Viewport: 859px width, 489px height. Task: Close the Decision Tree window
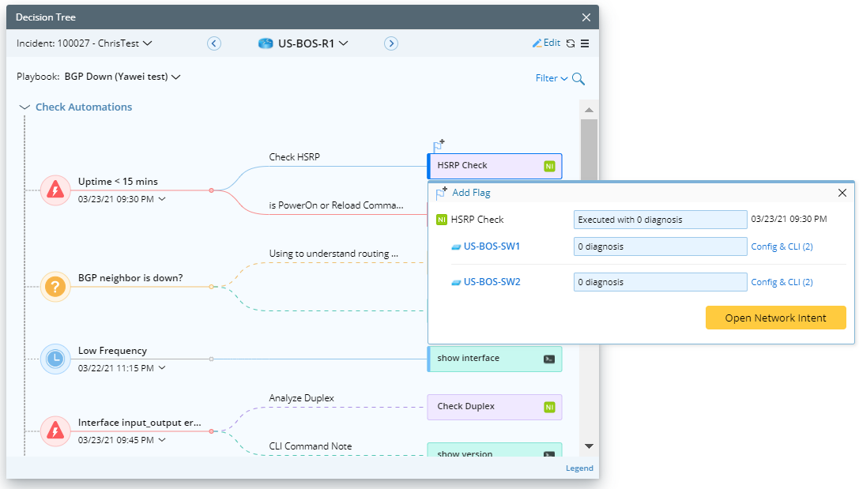586,17
